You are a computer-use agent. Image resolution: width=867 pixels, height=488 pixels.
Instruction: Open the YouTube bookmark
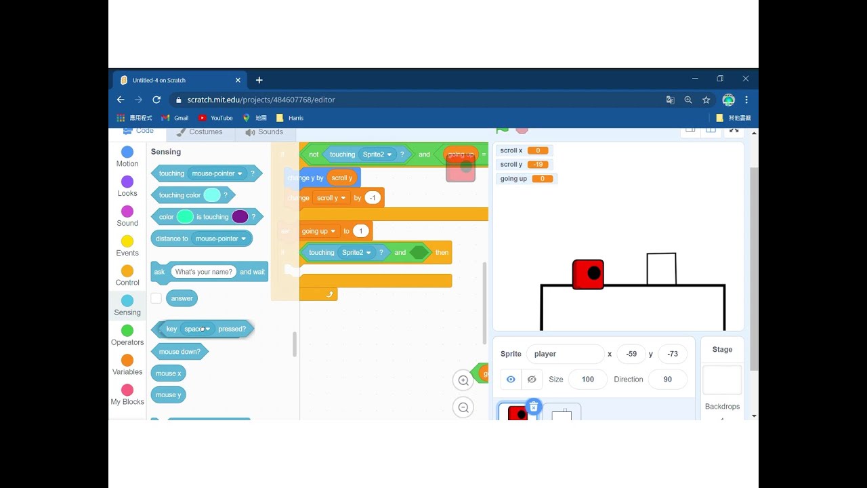coord(215,118)
